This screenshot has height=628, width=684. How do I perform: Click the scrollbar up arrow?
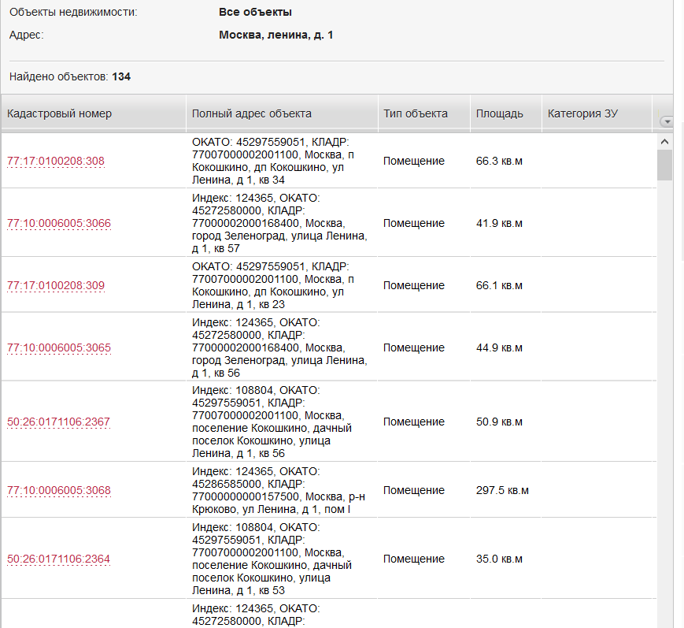(664, 142)
